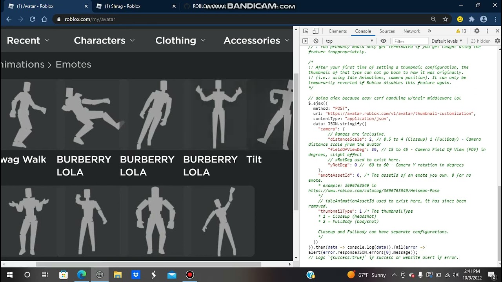Toggle the console sidebar panel
The image size is (502, 282).
pyautogui.click(x=306, y=41)
